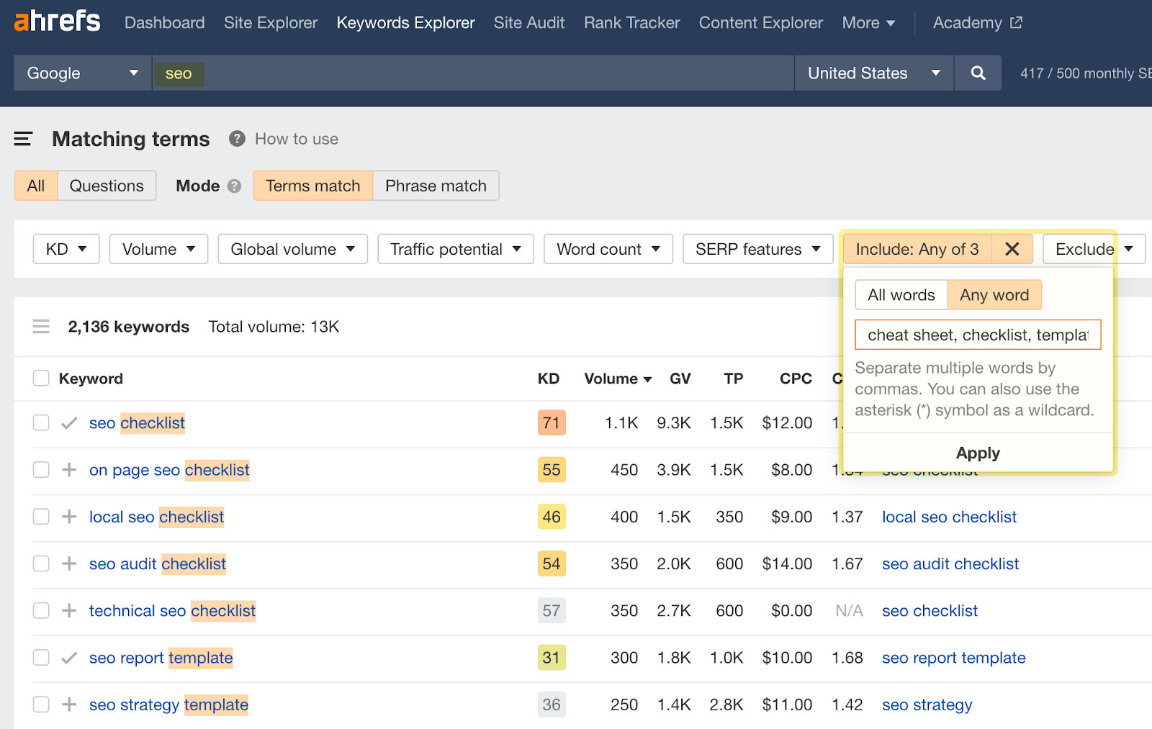Click the ahrefs logo
The height and width of the screenshot is (729, 1152).
click(x=56, y=21)
